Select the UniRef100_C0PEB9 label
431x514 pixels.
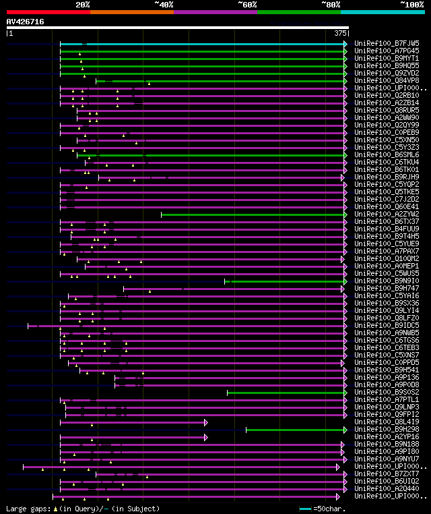click(x=387, y=132)
